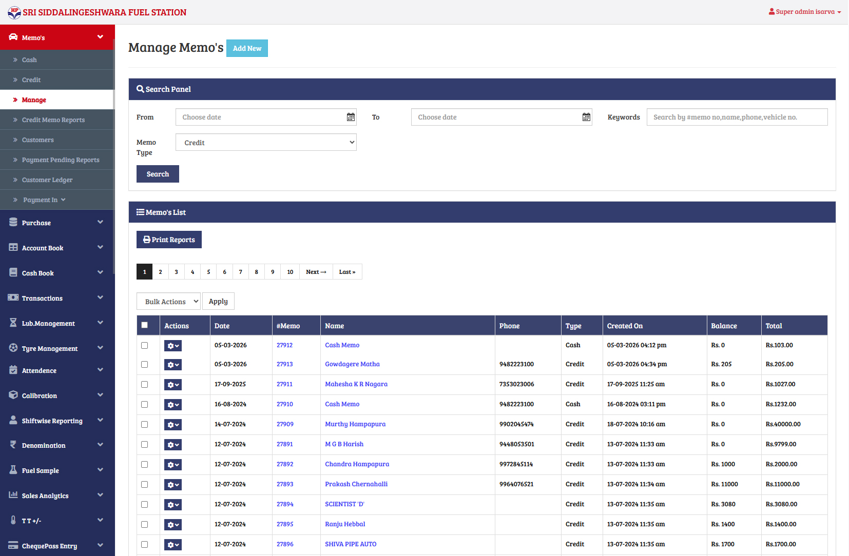
Task: Check the box for Gowdagere Matha row
Action: pos(145,365)
